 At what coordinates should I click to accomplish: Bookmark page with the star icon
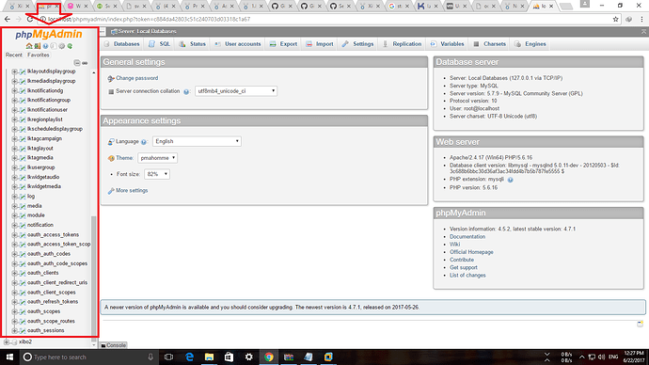(615, 19)
